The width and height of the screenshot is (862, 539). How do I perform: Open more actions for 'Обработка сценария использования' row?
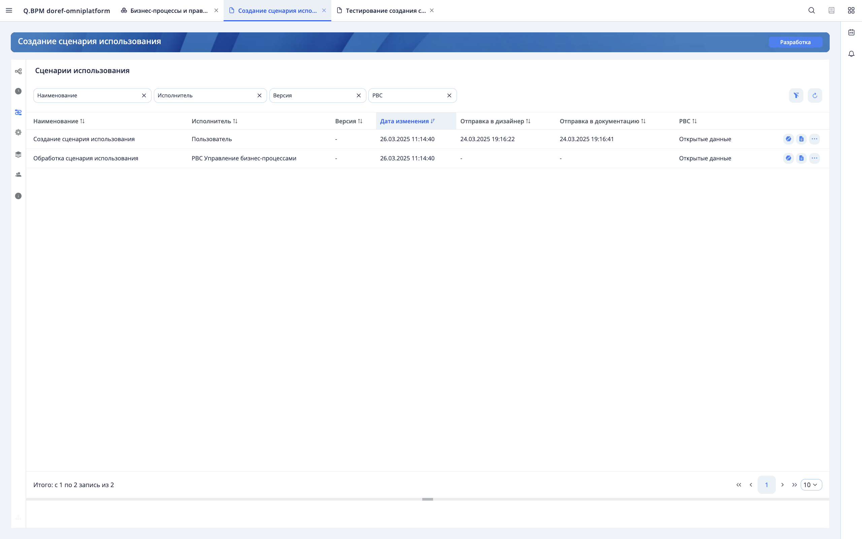[x=814, y=158]
